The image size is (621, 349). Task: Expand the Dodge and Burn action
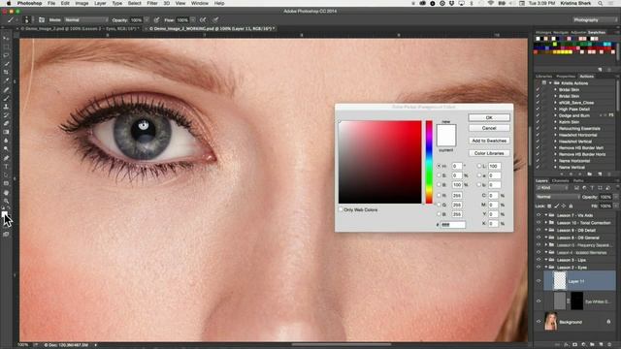(555, 115)
